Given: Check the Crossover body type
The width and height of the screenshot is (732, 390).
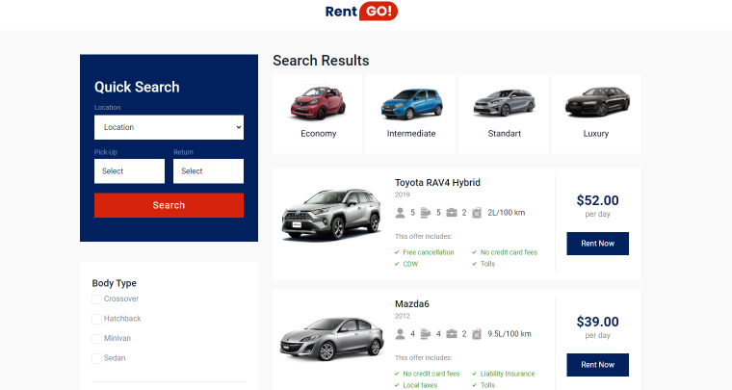Looking at the screenshot, I should [96, 299].
